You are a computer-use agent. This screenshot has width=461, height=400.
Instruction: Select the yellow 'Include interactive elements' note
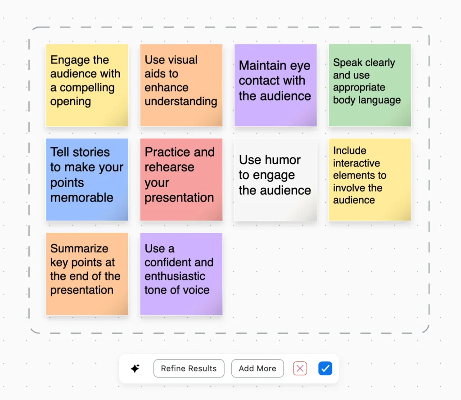370,180
